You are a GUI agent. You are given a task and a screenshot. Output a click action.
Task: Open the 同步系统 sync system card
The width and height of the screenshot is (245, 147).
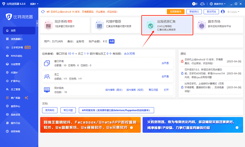click(65, 25)
